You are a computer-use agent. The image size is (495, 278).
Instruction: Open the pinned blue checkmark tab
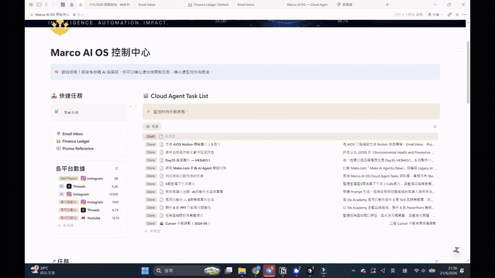pyautogui.click(x=63, y=5)
